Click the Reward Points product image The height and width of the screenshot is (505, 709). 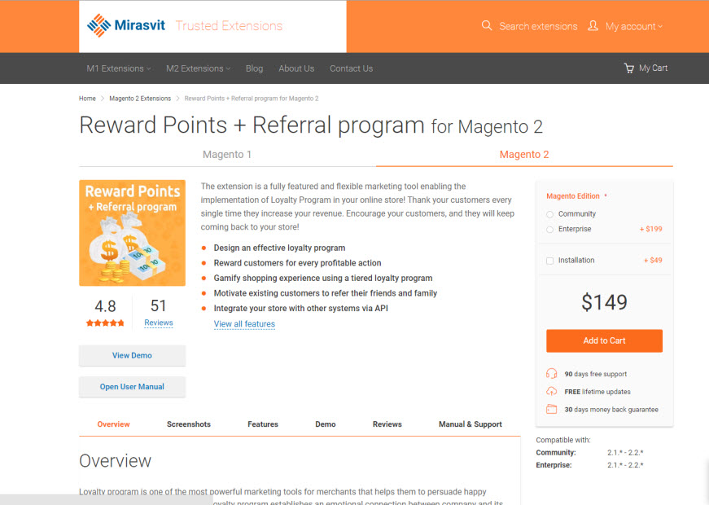(132, 233)
